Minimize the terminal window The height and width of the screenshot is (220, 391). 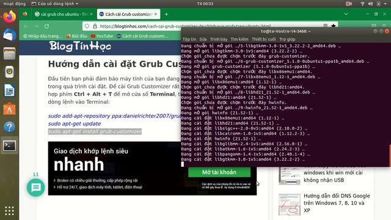(375, 31)
